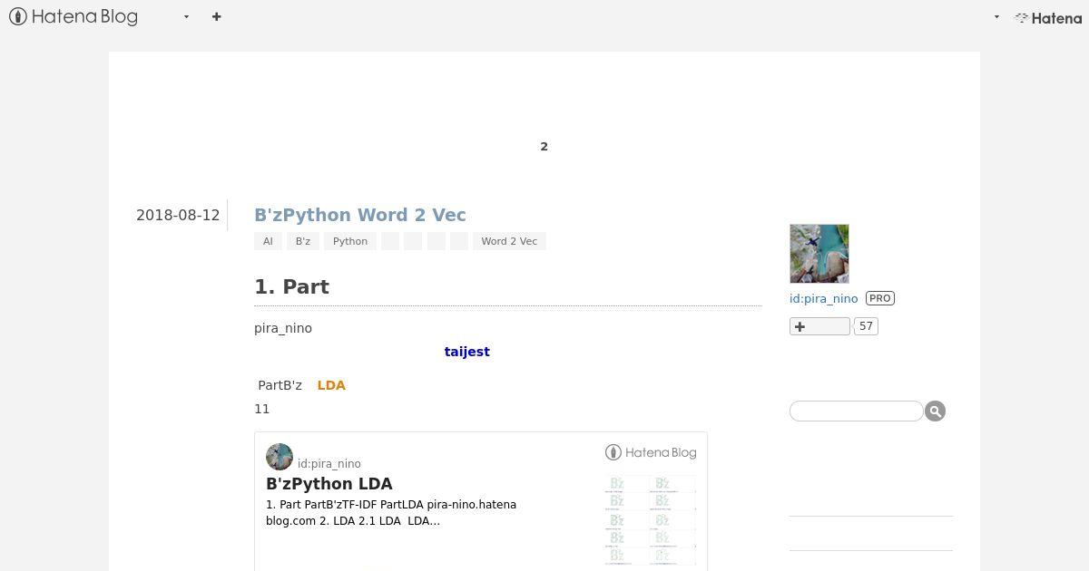Open the Hatena logo at top right

pos(1048,17)
